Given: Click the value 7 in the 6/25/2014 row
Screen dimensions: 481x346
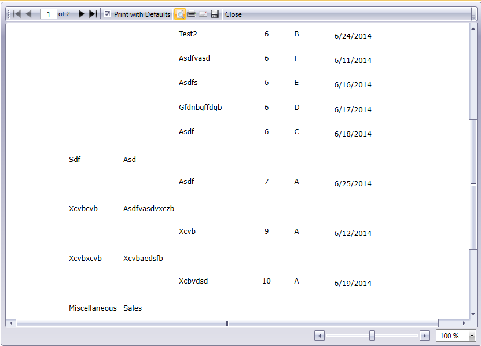Looking at the screenshot, I should 267,182.
